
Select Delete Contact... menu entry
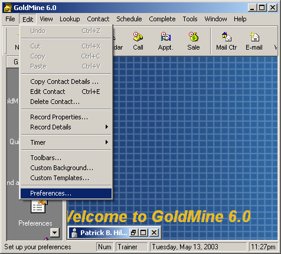click(x=66, y=102)
